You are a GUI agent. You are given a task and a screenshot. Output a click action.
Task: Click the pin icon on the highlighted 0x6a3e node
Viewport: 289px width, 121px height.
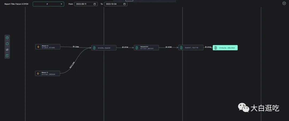click(x=216, y=48)
